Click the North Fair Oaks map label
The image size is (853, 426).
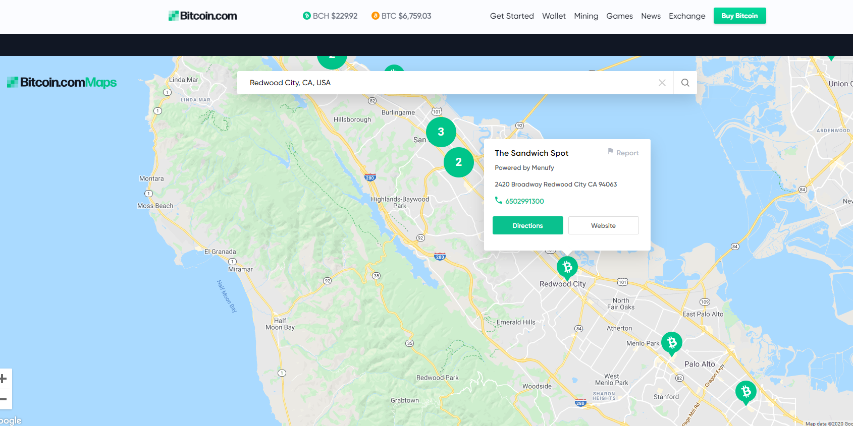(x=621, y=303)
